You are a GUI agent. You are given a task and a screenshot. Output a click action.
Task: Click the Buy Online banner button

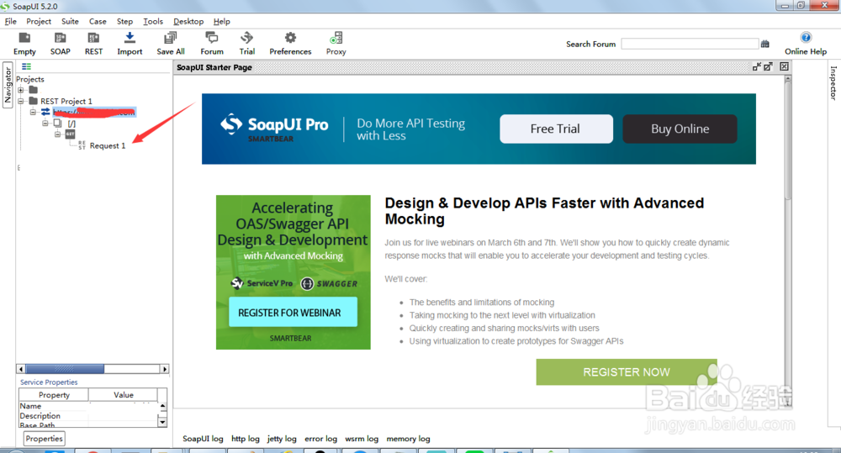[680, 129]
